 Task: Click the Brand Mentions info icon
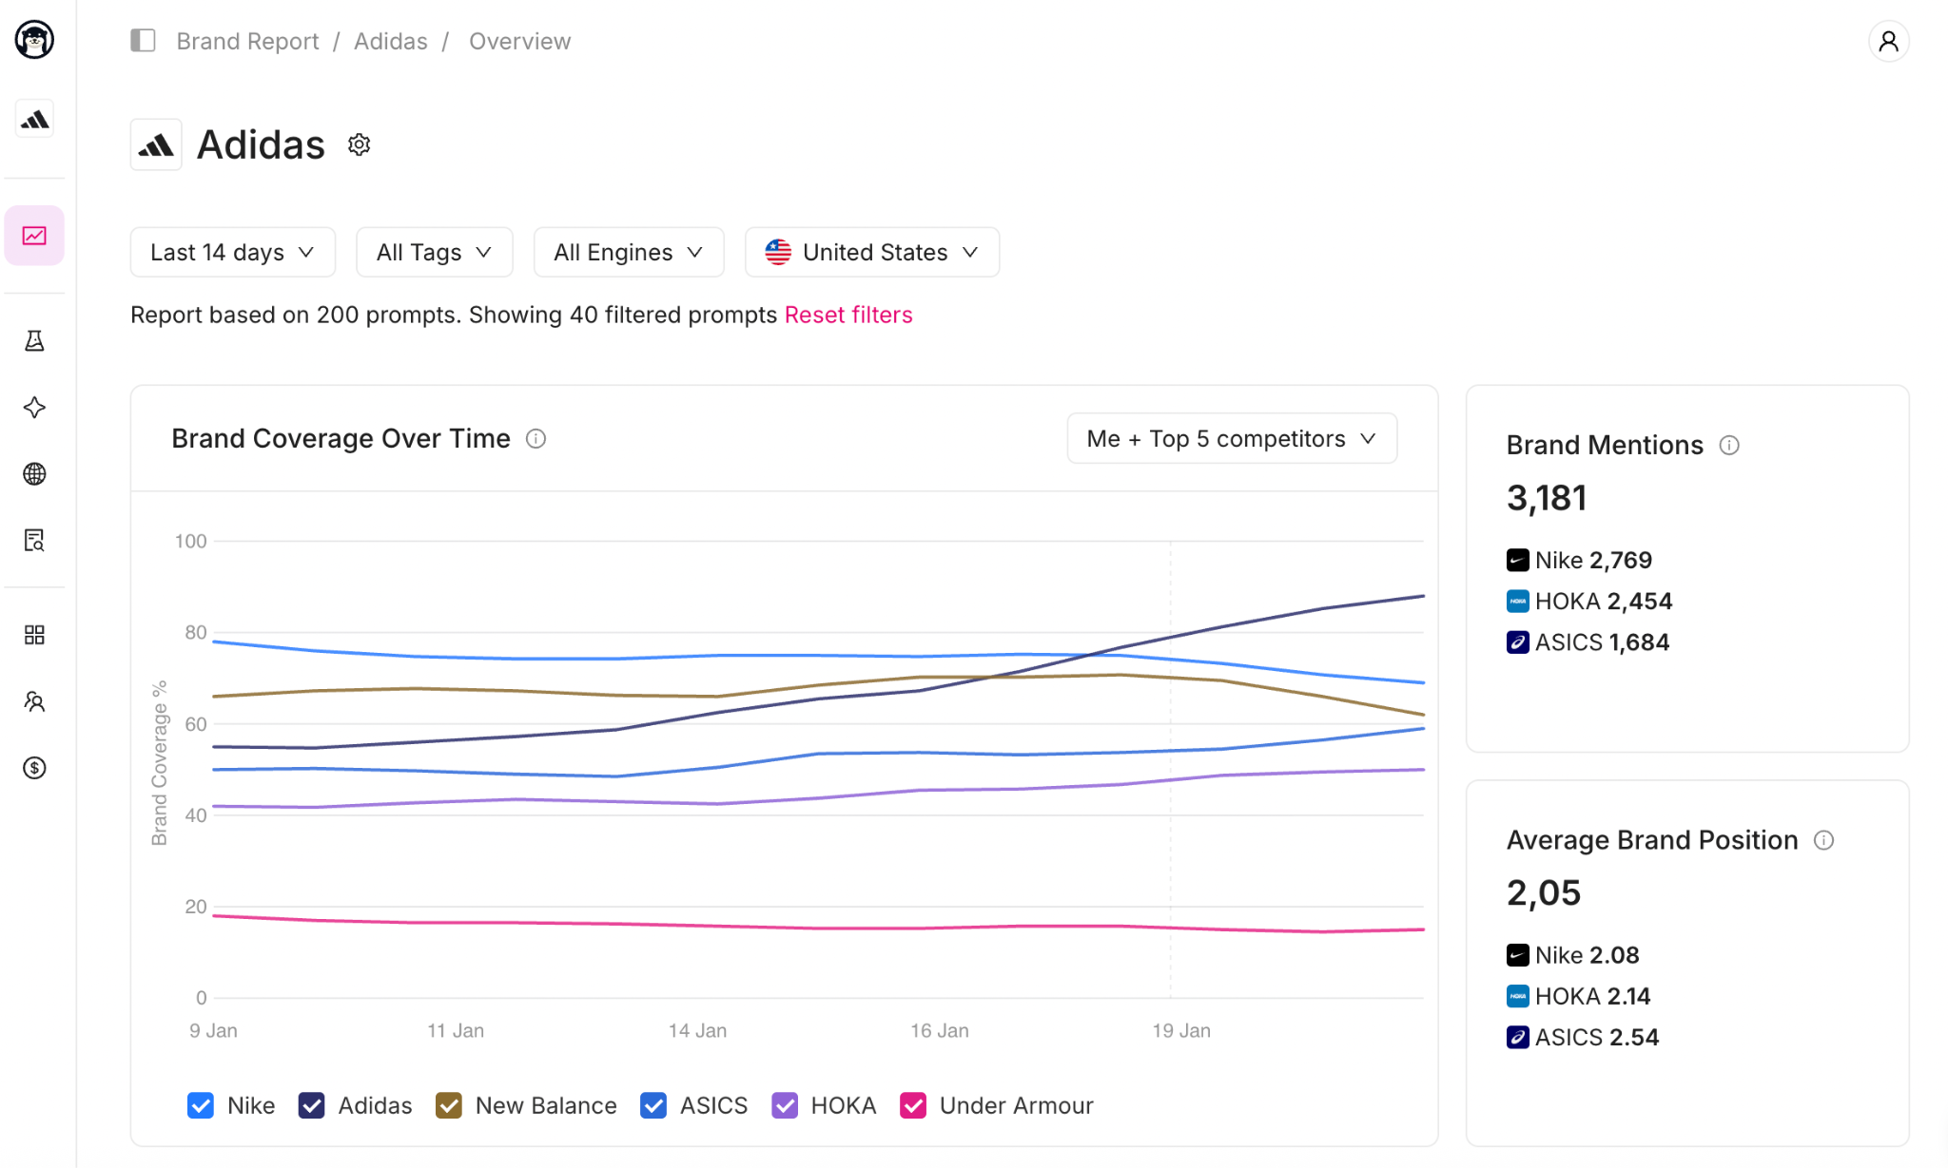pyautogui.click(x=1729, y=445)
